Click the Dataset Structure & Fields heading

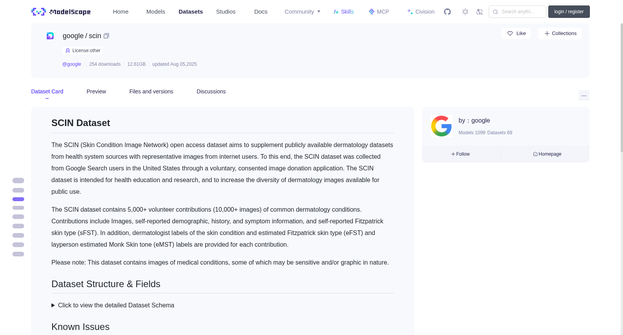[106, 284]
